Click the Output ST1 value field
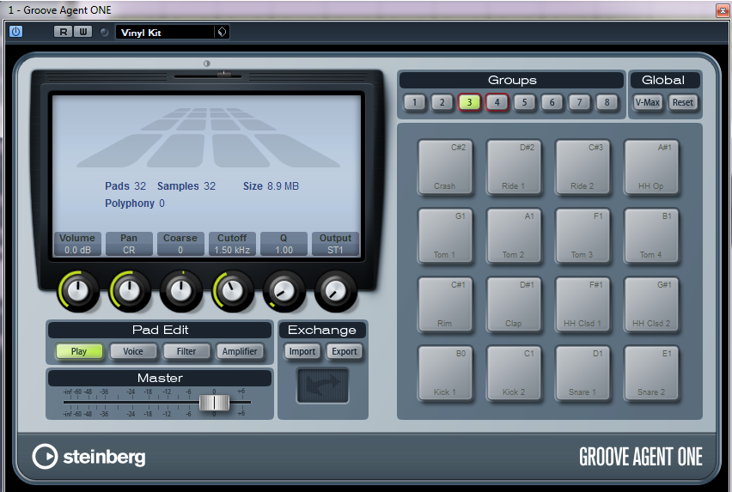Screen dimensions: 732x492 pyautogui.click(x=335, y=250)
